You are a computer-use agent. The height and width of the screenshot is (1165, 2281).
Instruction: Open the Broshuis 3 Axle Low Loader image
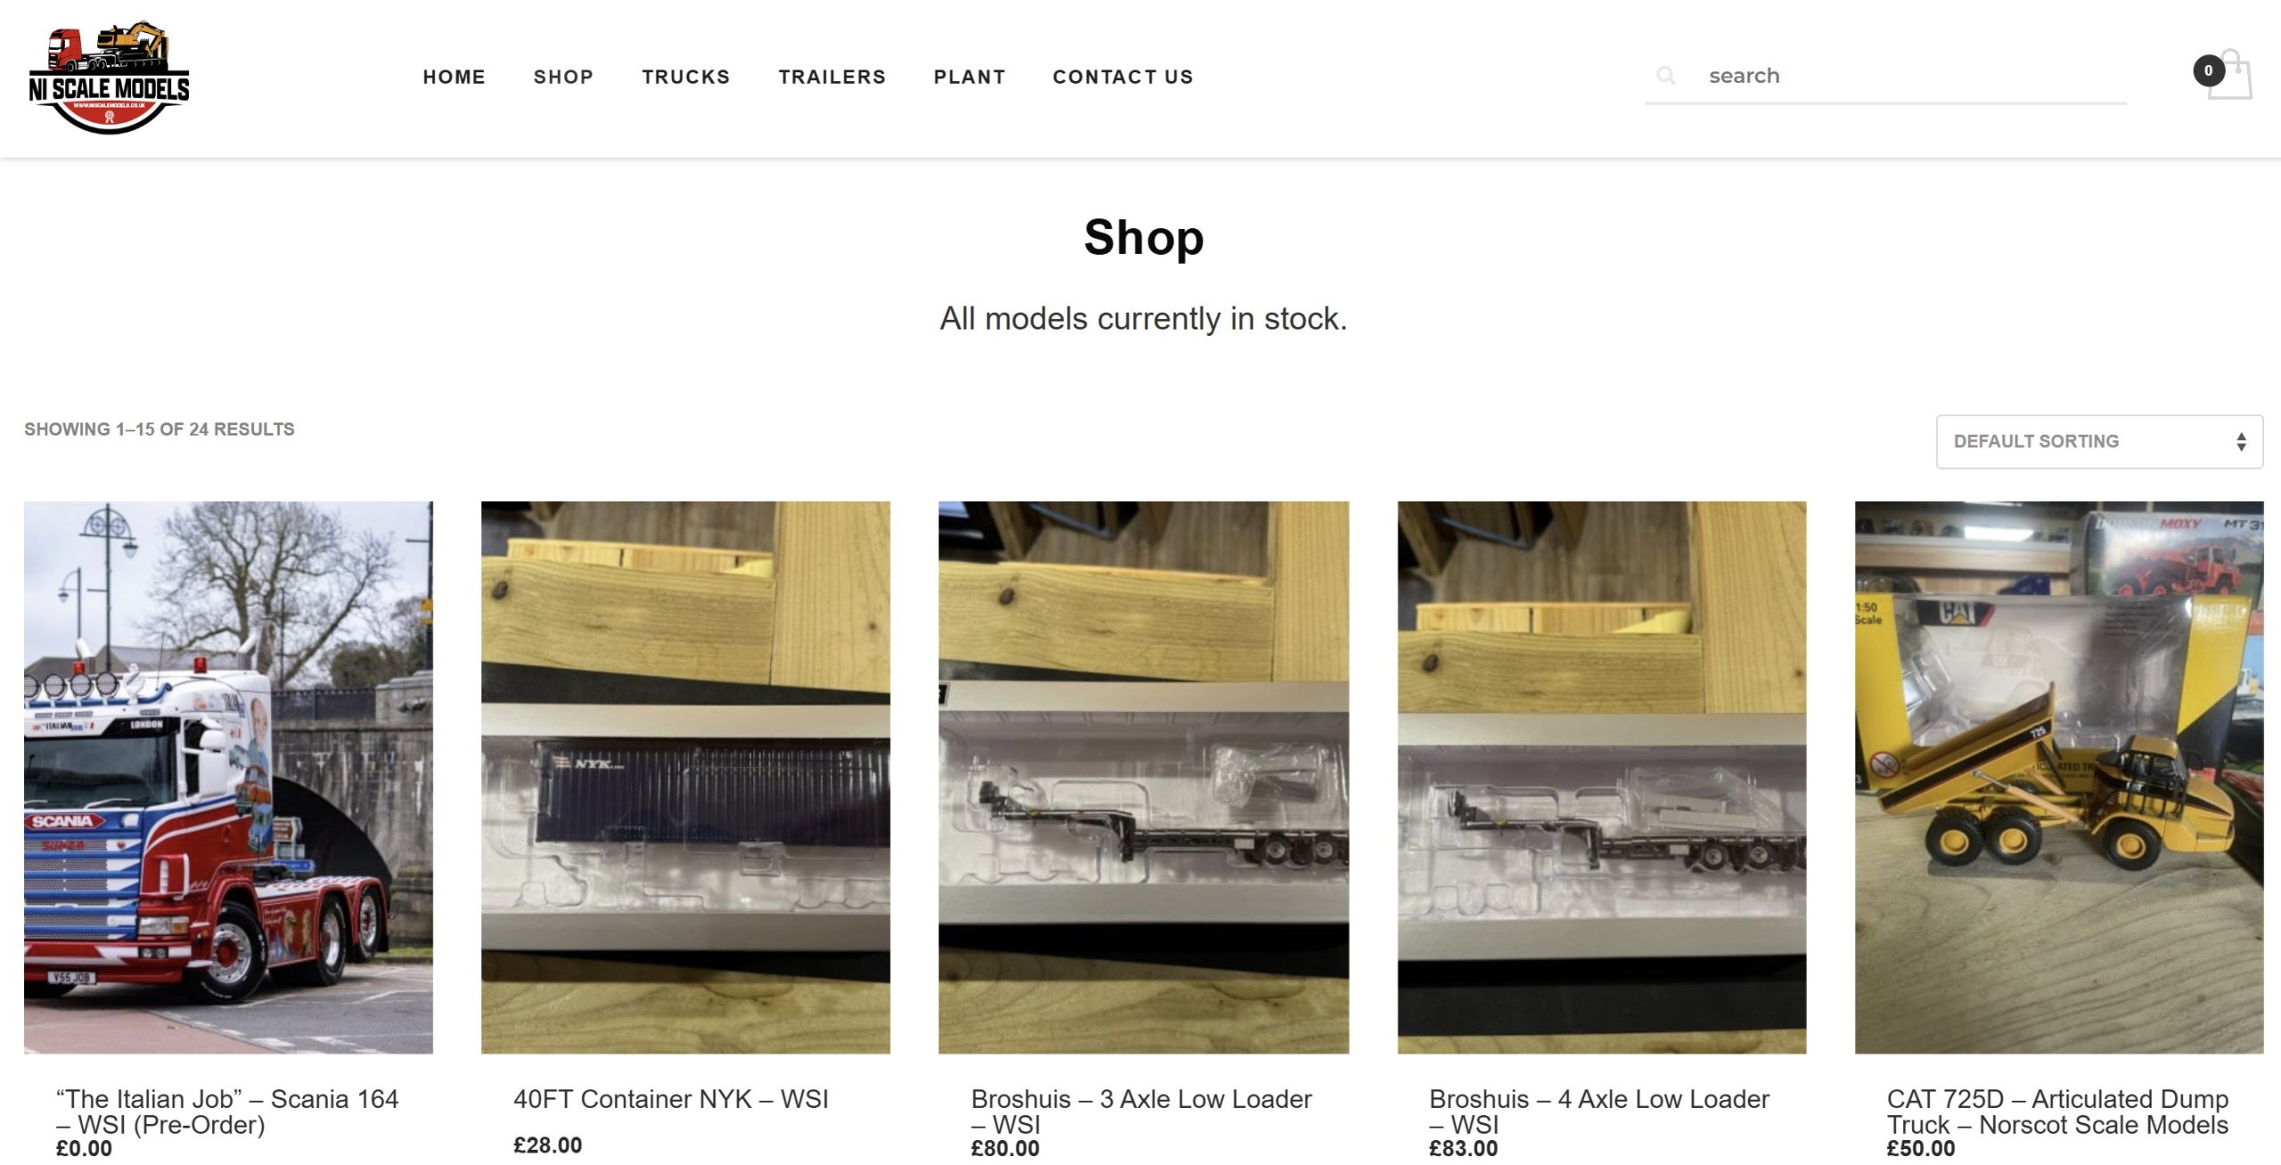coord(1143,778)
